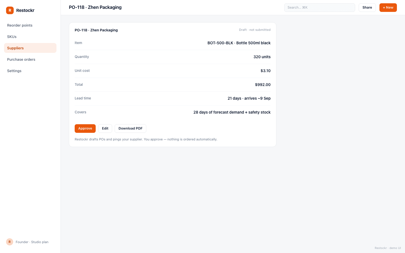Image resolution: width=405 pixels, height=253 pixels.
Task: Click the quantity value 320 units
Action: (x=262, y=57)
